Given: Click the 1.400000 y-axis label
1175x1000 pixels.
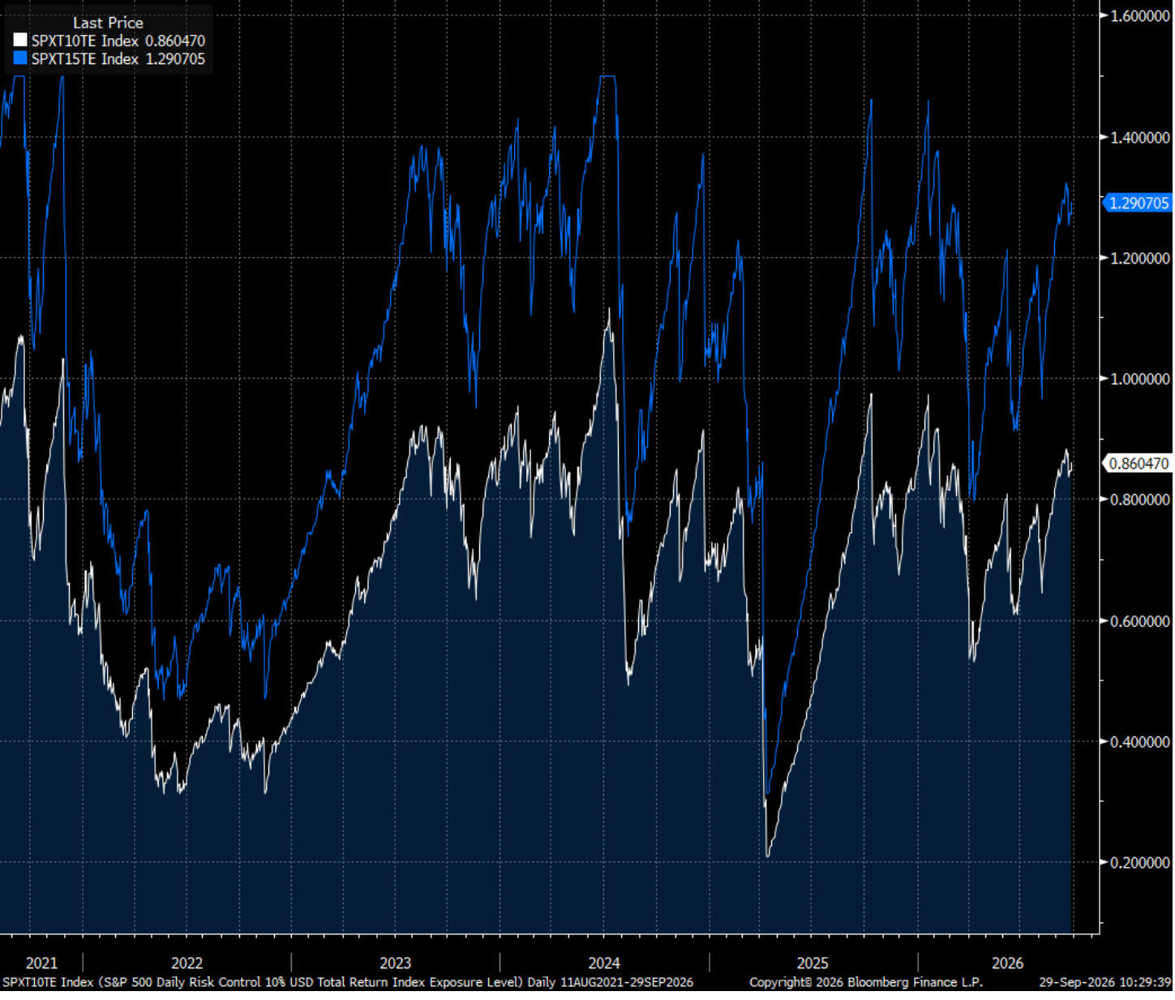Looking at the screenshot, I should (1139, 138).
